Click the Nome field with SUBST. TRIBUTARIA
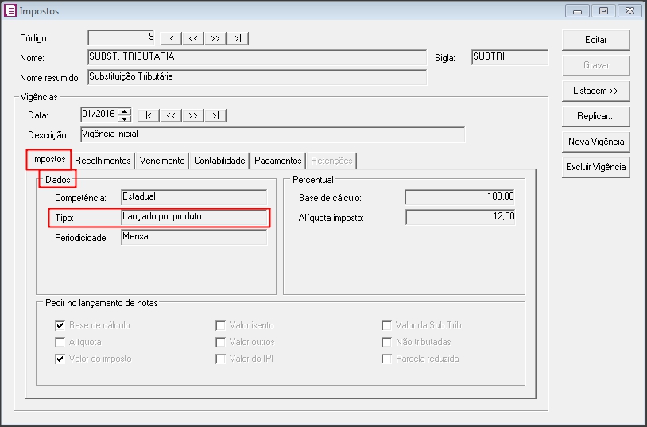Image resolution: width=647 pixels, height=427 pixels. pos(257,57)
